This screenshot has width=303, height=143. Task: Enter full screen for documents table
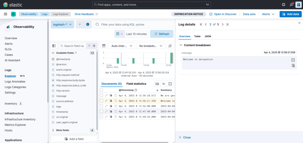pos(170,84)
